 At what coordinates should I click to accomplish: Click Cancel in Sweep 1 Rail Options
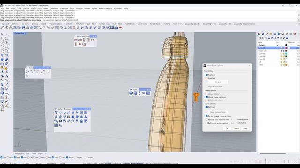pos(236,128)
